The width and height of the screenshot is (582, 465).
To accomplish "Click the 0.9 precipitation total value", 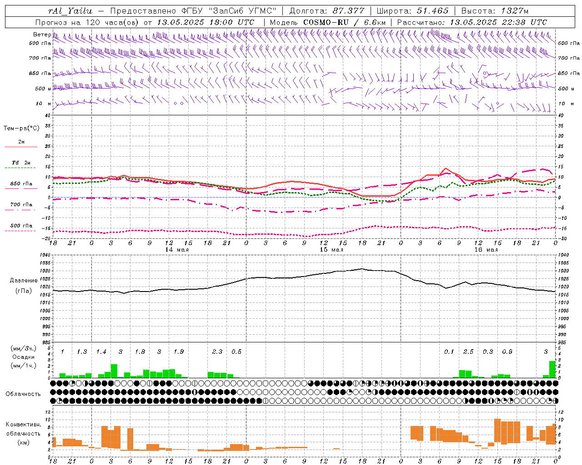I will (507, 352).
